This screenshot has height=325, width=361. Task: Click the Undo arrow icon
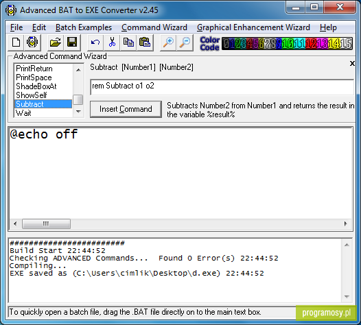(95, 43)
